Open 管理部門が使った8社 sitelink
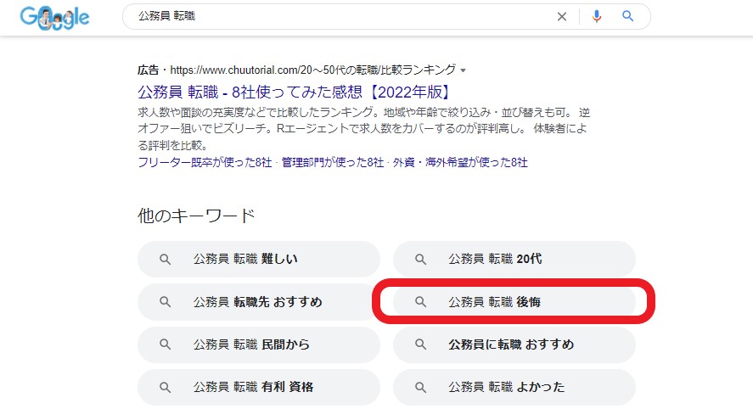The height and width of the screenshot is (420, 753). point(332,162)
